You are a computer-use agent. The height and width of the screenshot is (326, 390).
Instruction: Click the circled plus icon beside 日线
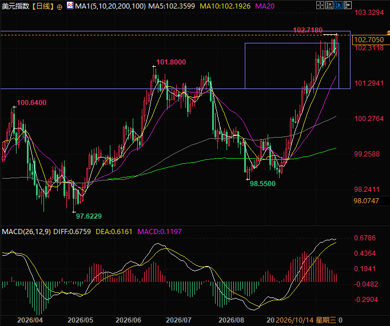[59, 7]
